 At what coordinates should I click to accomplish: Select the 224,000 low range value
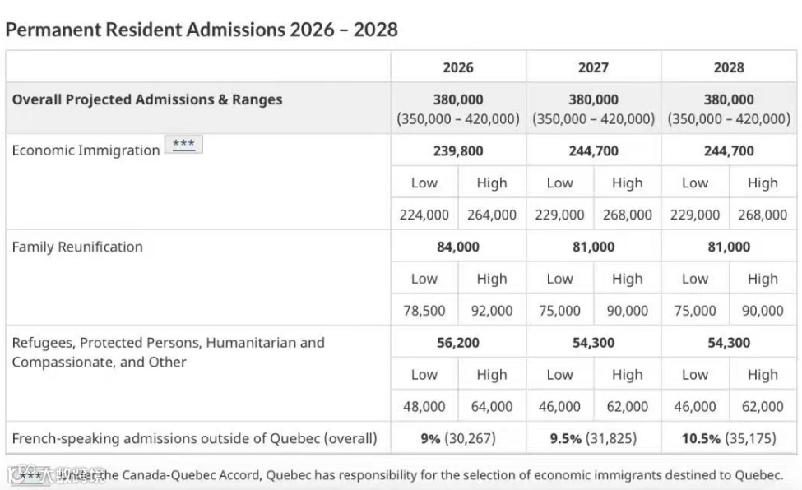[424, 215]
